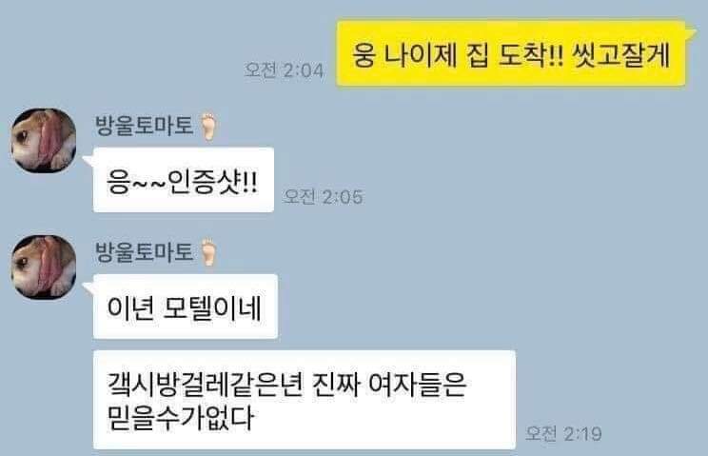Tap the 이년 모텔이네 message bubble
708x456 pixels.
point(186,307)
